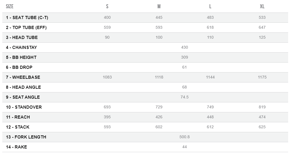The image size is (291, 155).
Task: Click the RAKE value 44
Action: click(x=185, y=147)
